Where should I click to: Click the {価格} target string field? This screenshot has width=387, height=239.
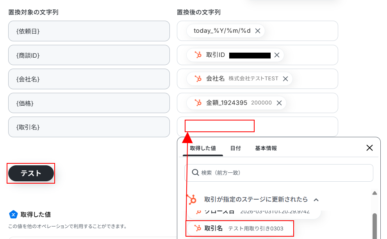pos(89,103)
